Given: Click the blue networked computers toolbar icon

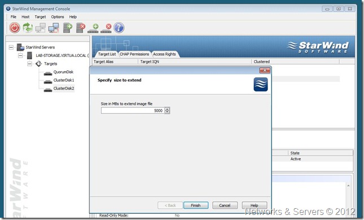Looking at the screenshot, I should click(x=54, y=28).
